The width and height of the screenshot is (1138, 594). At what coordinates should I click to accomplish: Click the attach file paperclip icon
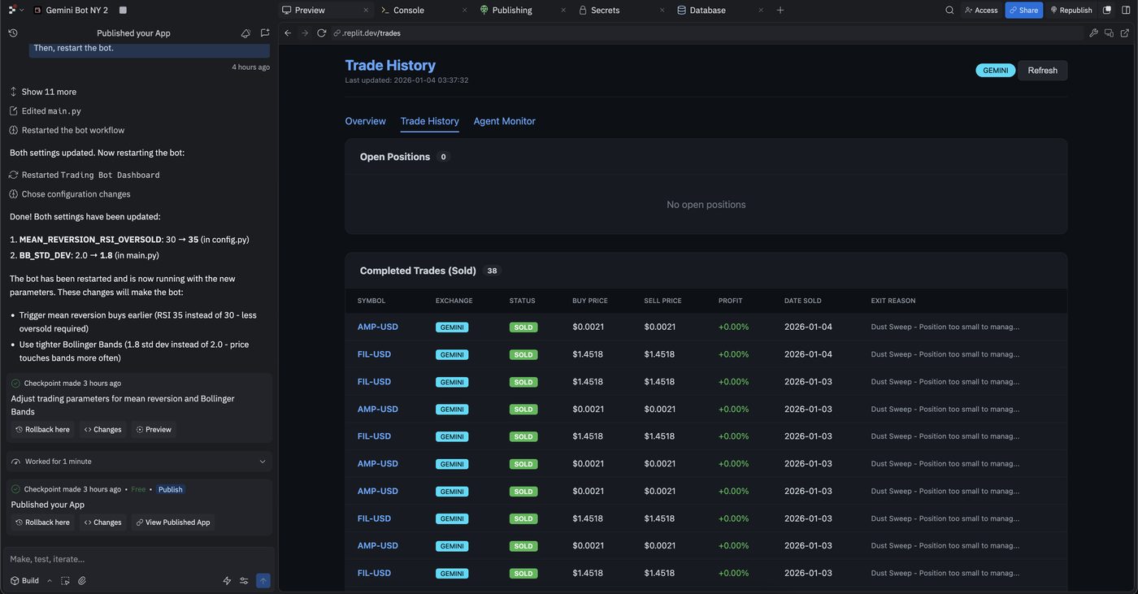pyautogui.click(x=82, y=581)
